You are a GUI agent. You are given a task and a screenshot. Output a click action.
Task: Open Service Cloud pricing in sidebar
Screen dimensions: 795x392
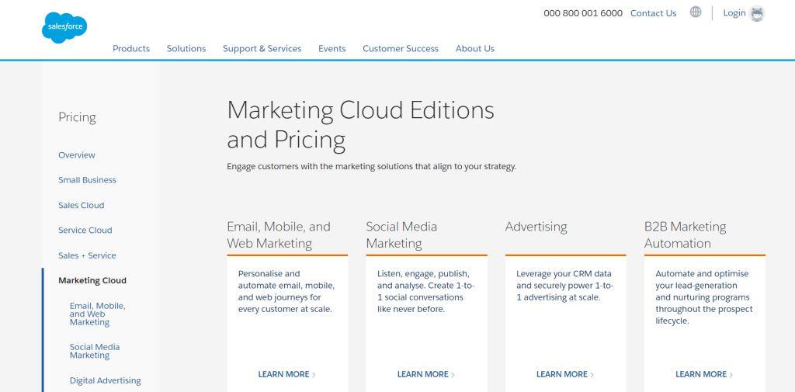coord(85,231)
